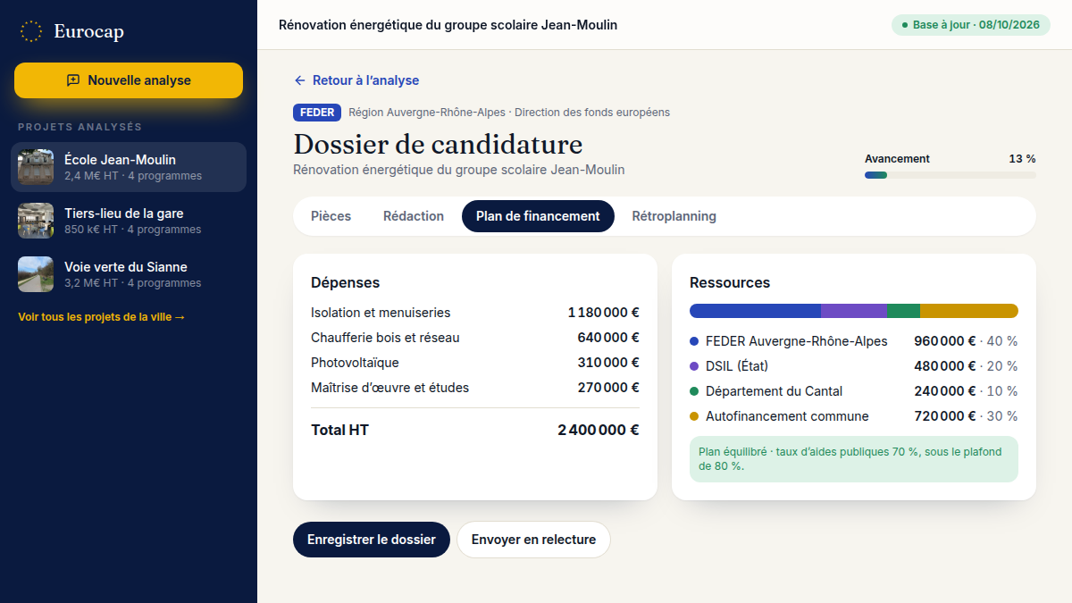Click the Photovoltaïque expense row
The height and width of the screenshot is (603, 1072).
click(x=475, y=363)
